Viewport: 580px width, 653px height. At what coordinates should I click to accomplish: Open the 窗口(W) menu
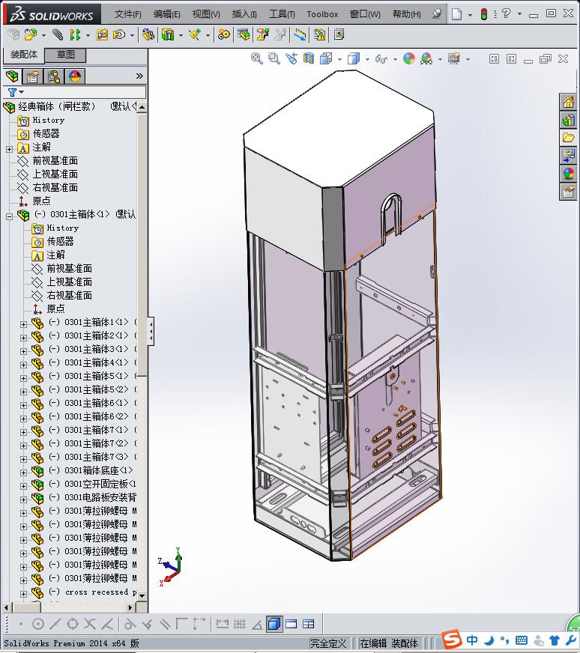365,14
